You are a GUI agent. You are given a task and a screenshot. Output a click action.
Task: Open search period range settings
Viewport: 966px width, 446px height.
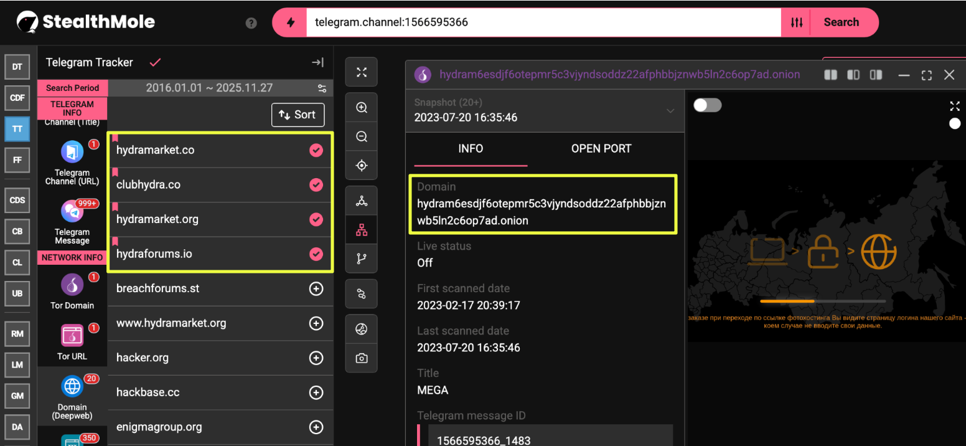point(322,88)
